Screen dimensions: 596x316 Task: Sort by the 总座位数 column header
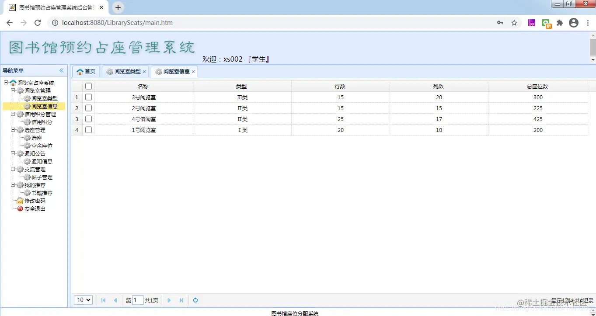[x=538, y=86]
